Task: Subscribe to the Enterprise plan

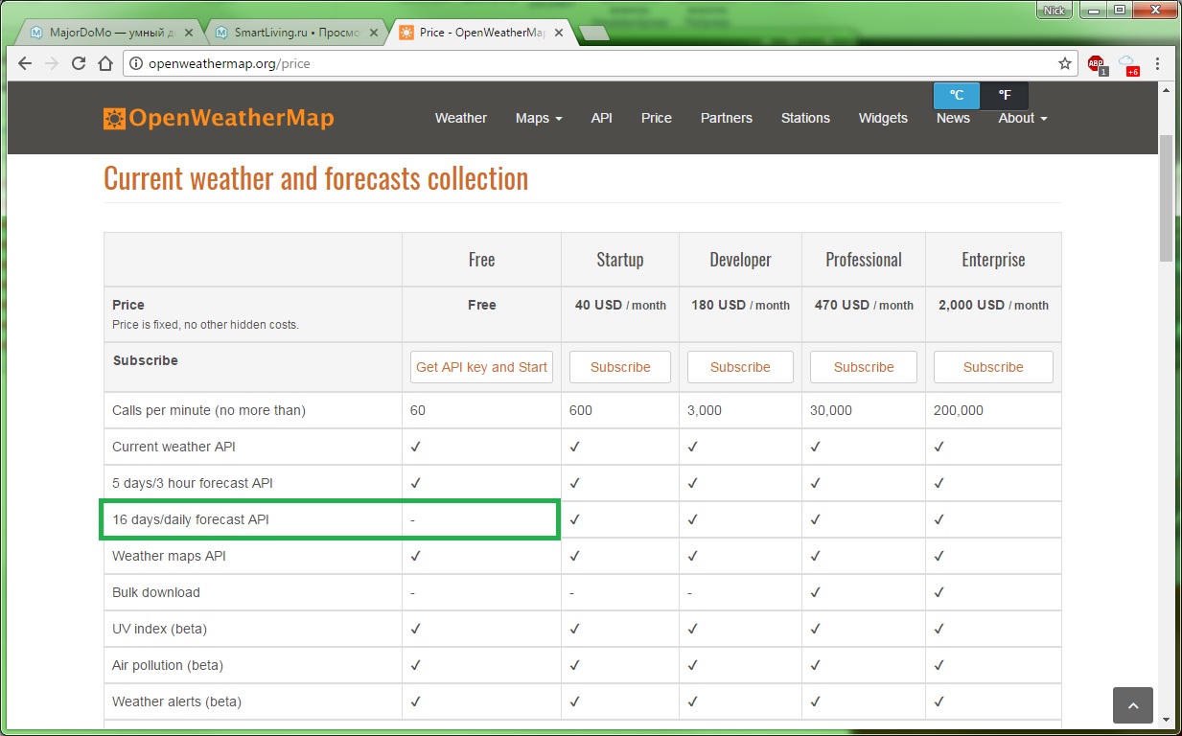Action: coord(992,367)
